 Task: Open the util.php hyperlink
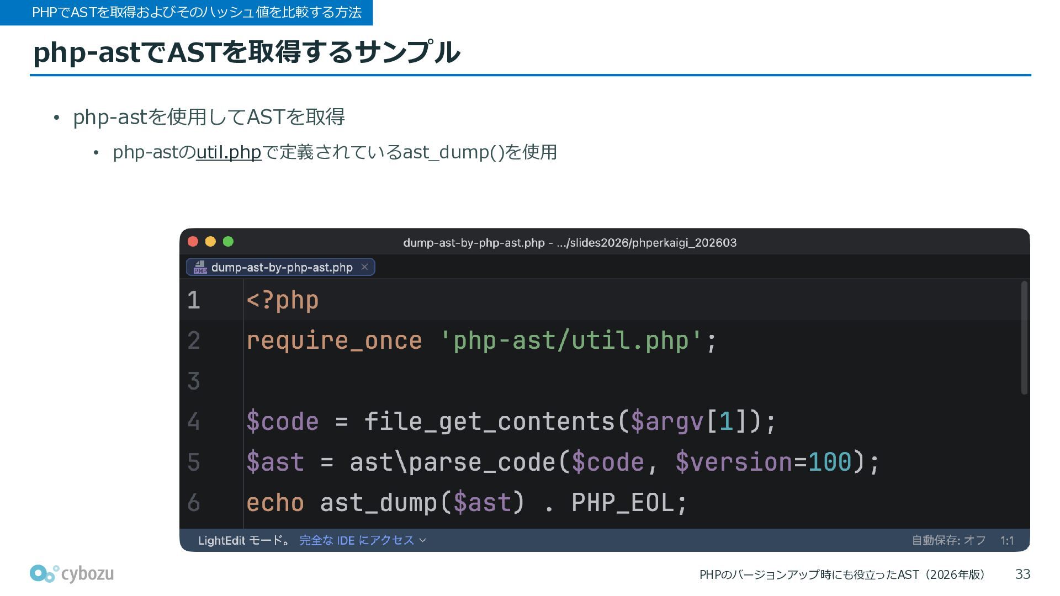click(228, 152)
